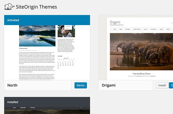Click the partially visible blue button beside Install

(x=171, y=85)
